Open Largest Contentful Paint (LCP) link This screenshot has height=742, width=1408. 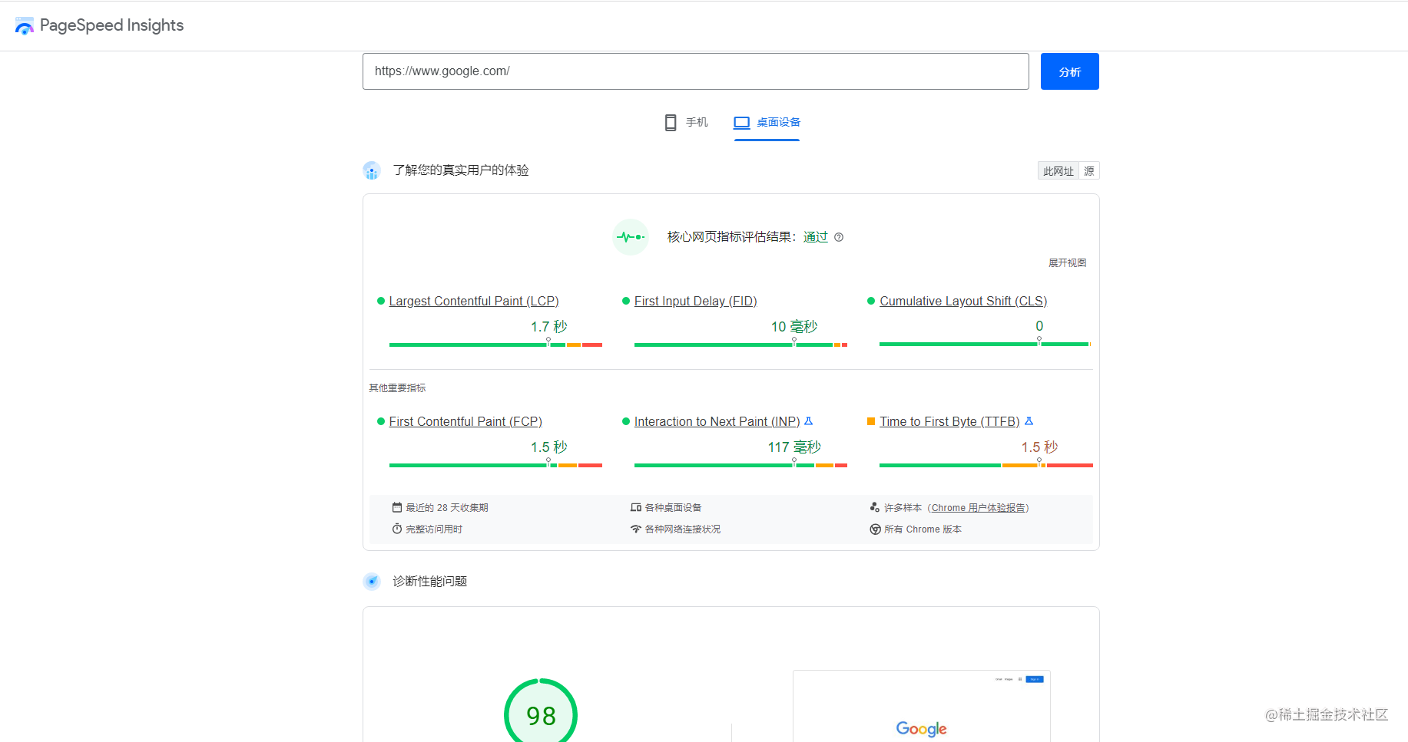coord(474,301)
